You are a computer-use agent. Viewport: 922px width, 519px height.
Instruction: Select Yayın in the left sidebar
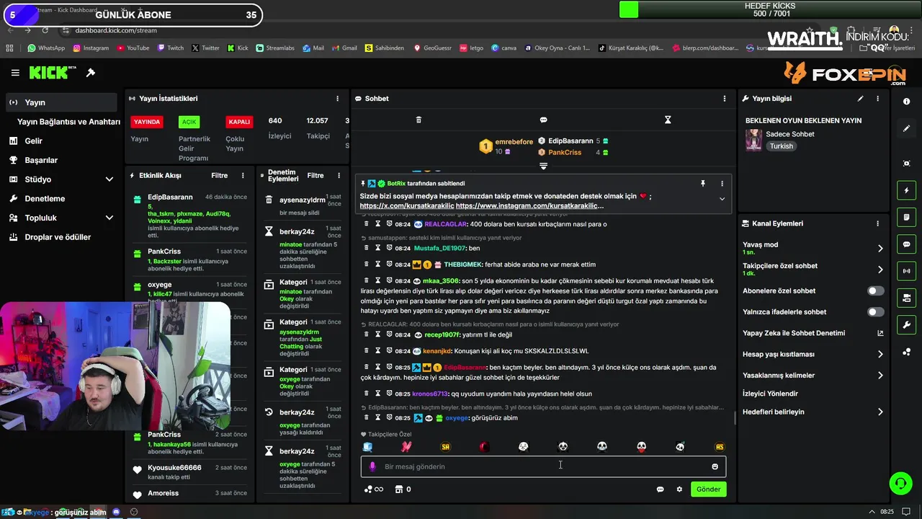point(61,102)
